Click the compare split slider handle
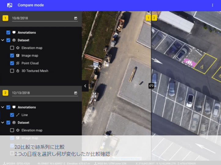Image resolution: width=221 pixels, height=165 pixels. [x=151, y=85]
